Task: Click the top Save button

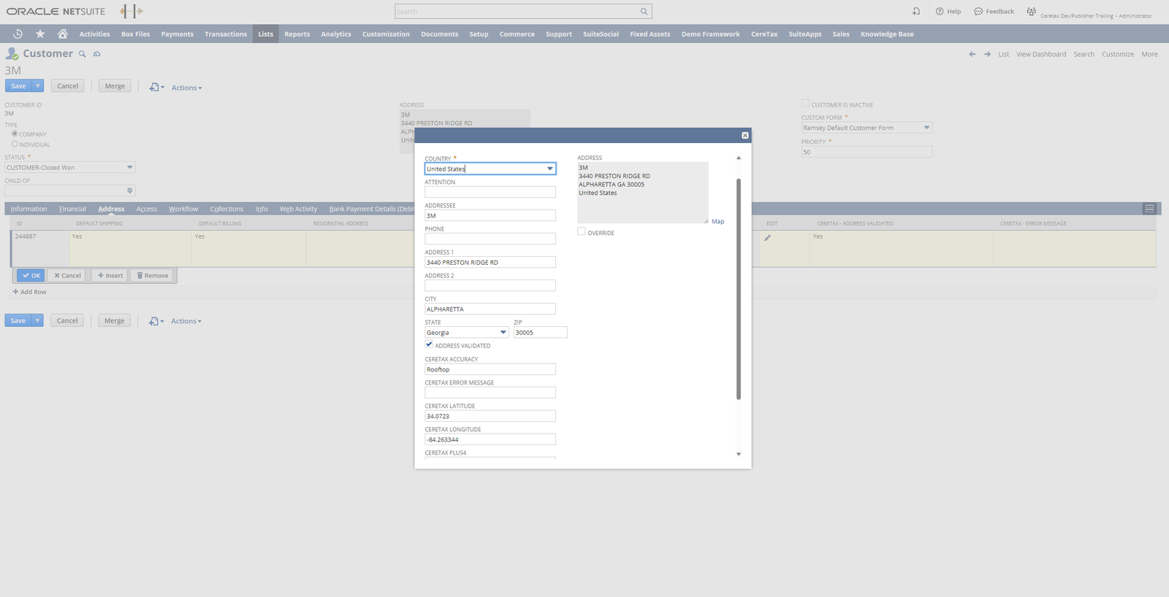Action: (18, 86)
